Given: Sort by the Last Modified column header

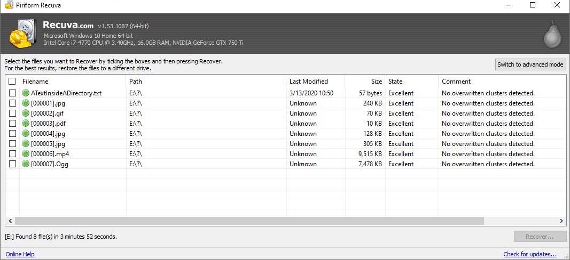Looking at the screenshot, I should (316, 82).
